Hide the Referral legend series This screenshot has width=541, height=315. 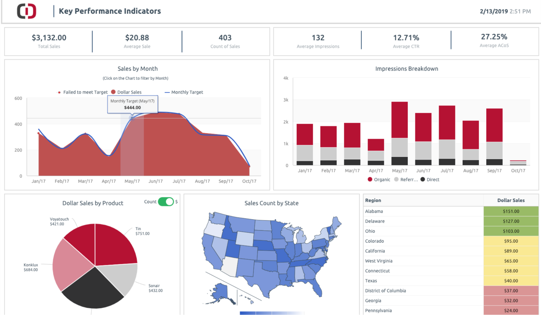[x=406, y=180]
